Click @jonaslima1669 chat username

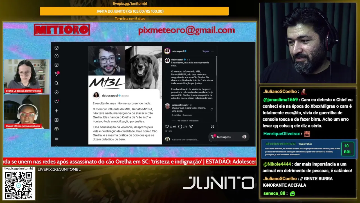280,100
